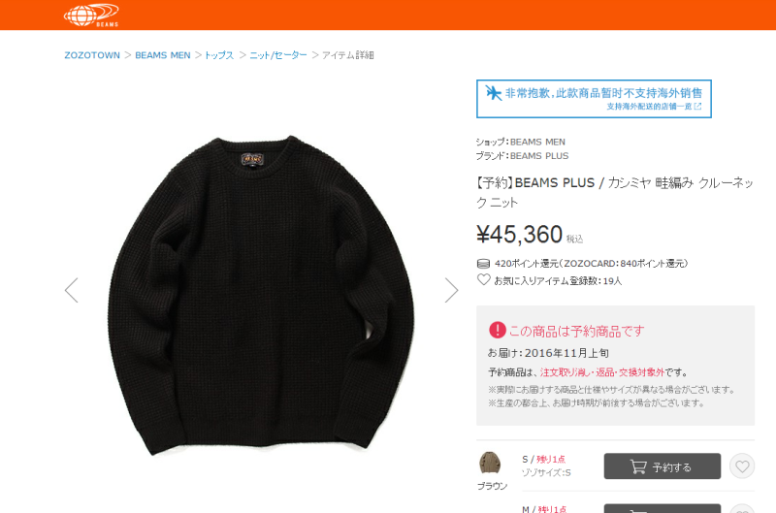Click the overseas sales unavailable notice banner
The image size is (776, 513).
coord(594,99)
